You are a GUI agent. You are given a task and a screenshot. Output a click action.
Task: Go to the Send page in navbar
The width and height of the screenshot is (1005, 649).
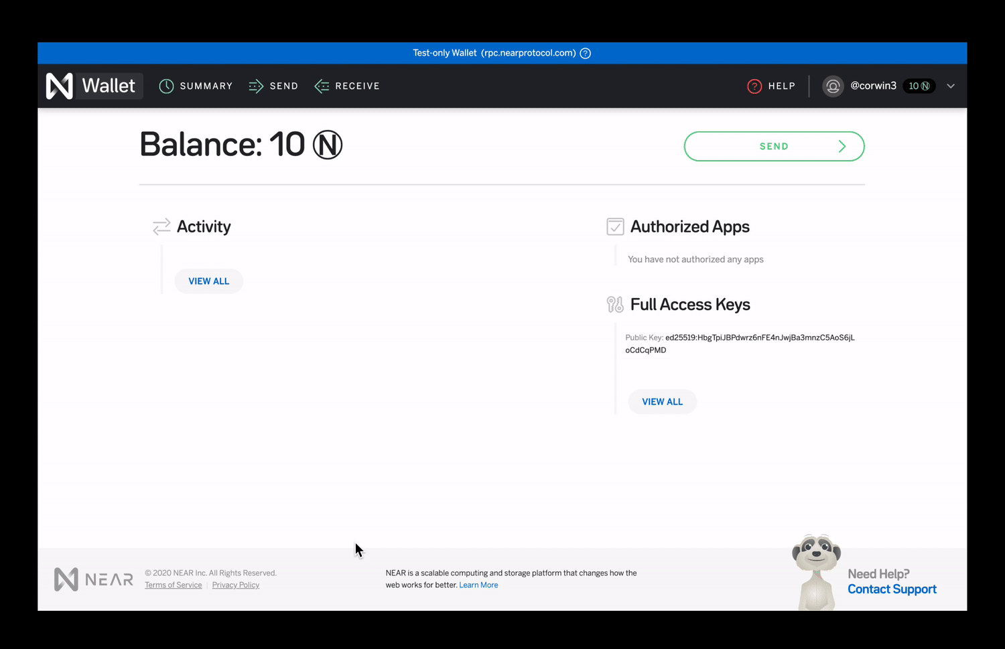click(273, 86)
